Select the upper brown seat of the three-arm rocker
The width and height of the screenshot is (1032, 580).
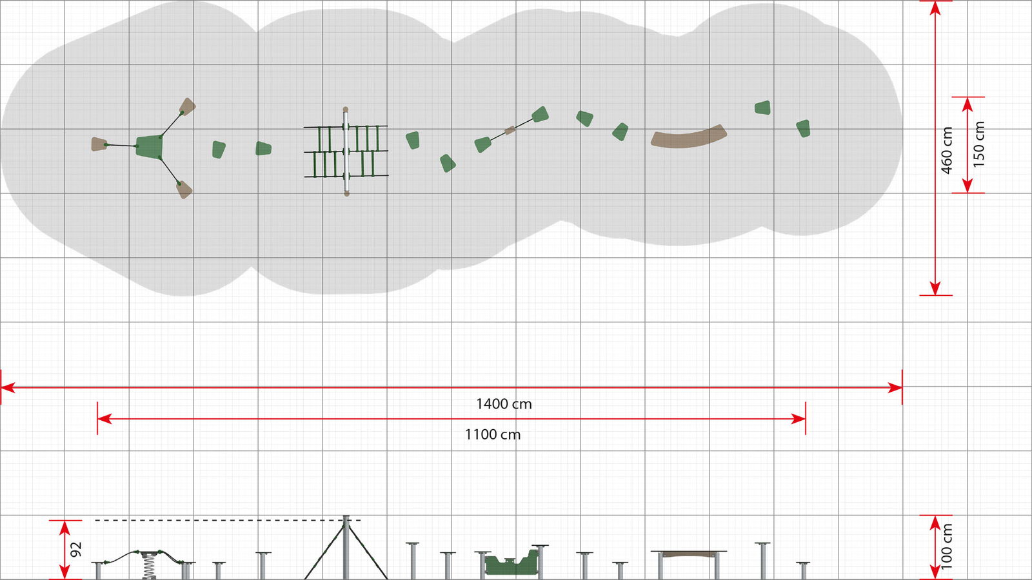click(x=187, y=106)
